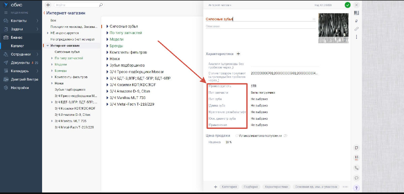Select З/Ч Metal-Fach T-219/229 in left tree
Viewport: 404px width, 194px height.
tap(74, 127)
